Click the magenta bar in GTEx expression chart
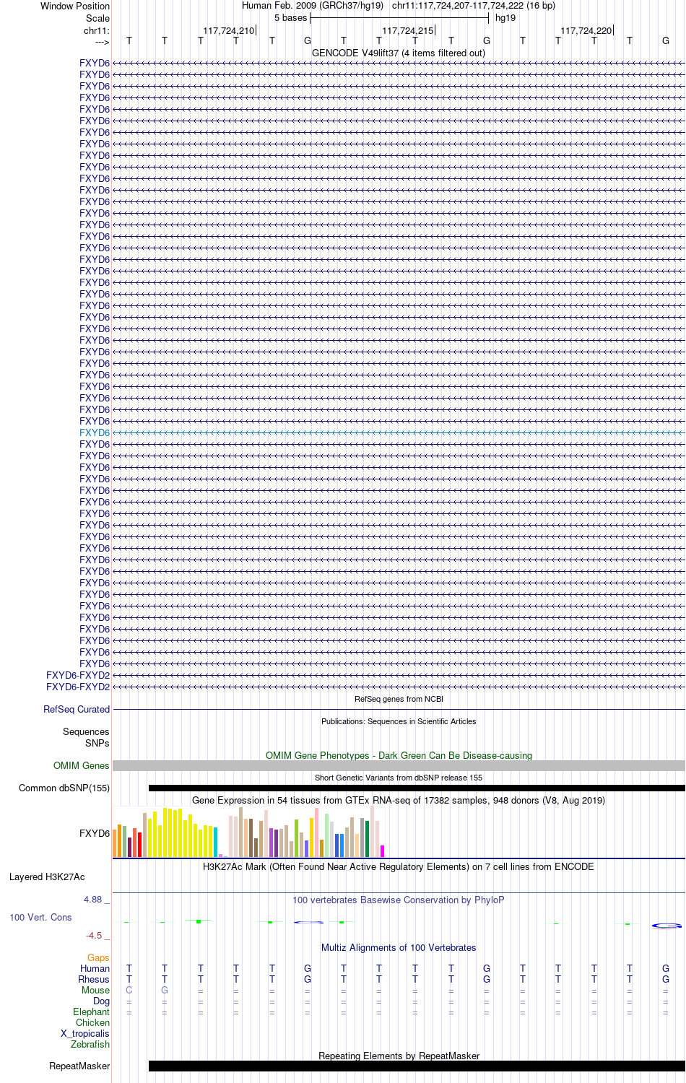The height and width of the screenshot is (1083, 686). coord(383,851)
